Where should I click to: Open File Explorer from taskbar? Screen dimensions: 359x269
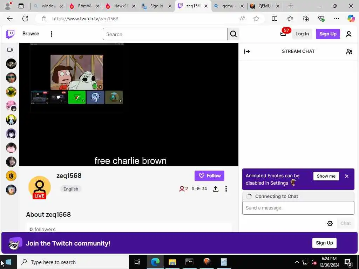point(172,262)
